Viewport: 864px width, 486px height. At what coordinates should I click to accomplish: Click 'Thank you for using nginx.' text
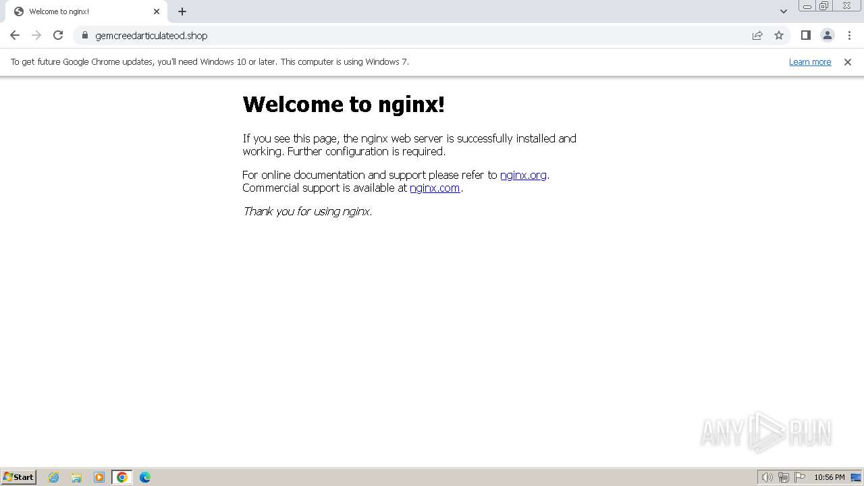click(x=307, y=211)
